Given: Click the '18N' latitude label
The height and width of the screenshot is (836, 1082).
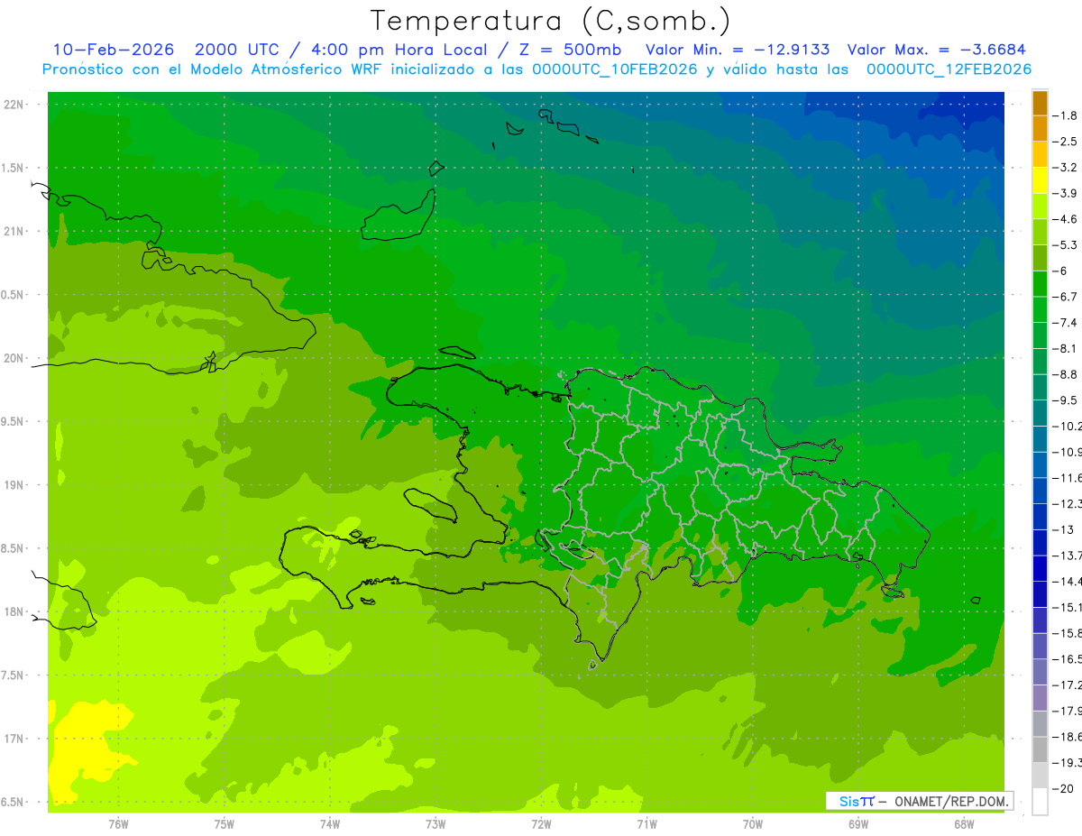Looking at the screenshot, I should 15,611.
